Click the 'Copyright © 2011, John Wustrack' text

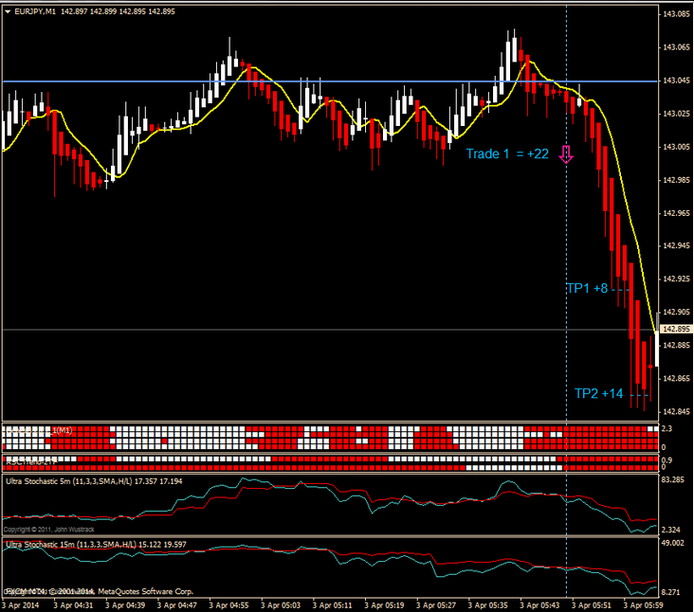coord(48,530)
